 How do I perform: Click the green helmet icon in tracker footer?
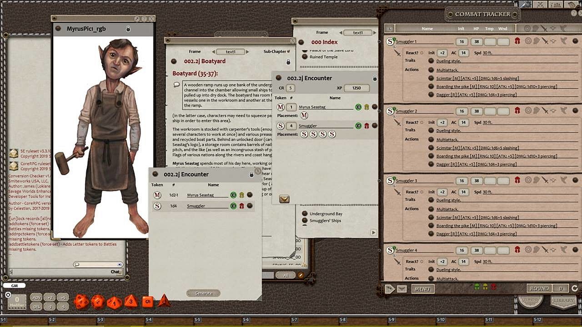tap(477, 287)
